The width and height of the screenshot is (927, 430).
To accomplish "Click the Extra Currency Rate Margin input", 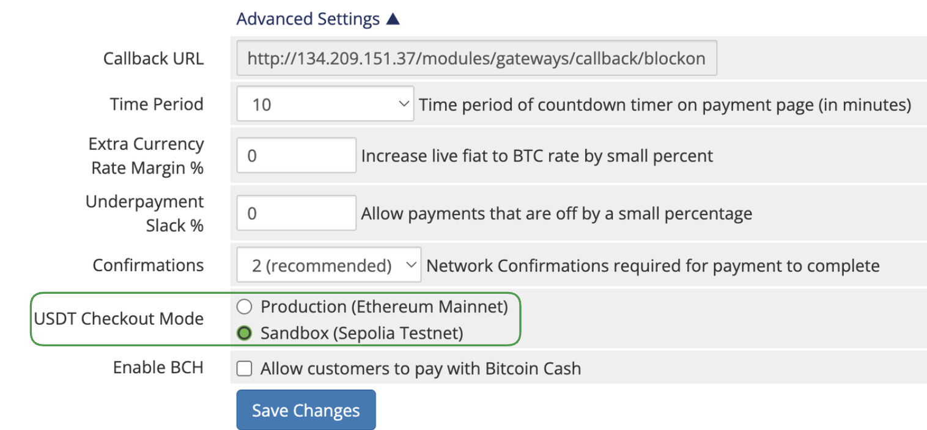I will tap(296, 156).
